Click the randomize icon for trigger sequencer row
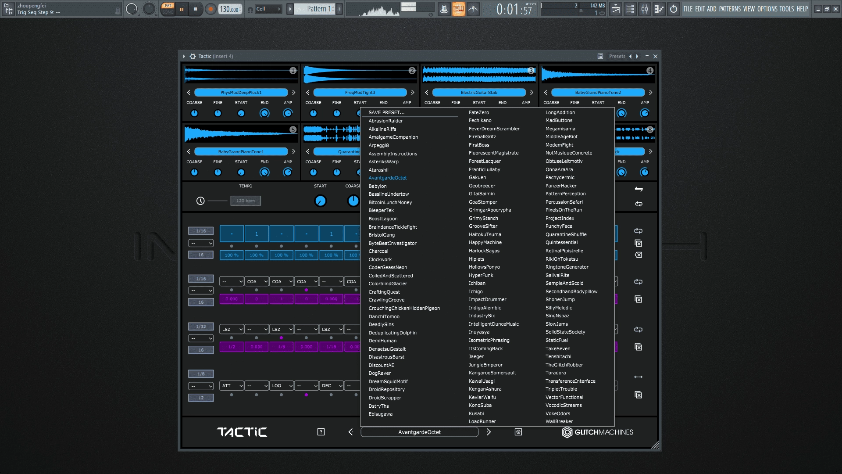Image resolution: width=842 pixels, height=474 pixels. pyautogui.click(x=639, y=231)
